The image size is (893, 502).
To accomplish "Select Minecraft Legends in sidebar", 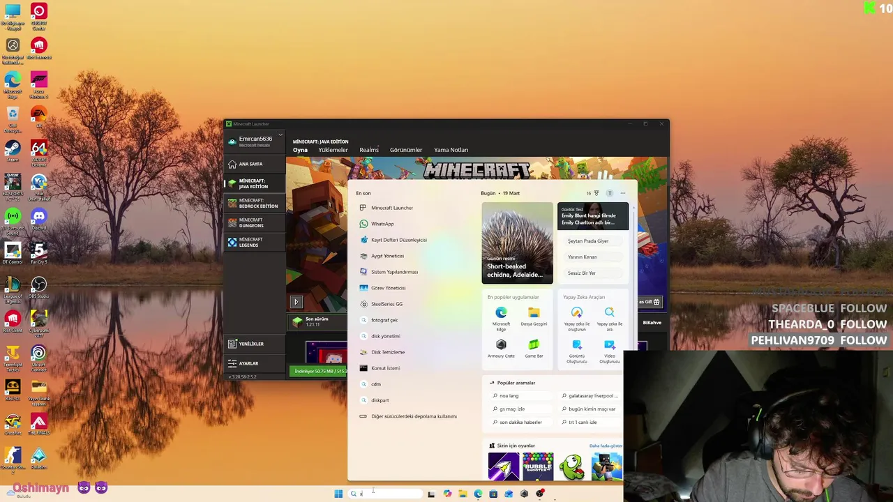I will tap(255, 242).
